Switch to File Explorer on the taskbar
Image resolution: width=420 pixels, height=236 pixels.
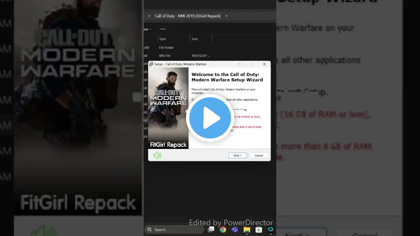[x=247, y=230]
